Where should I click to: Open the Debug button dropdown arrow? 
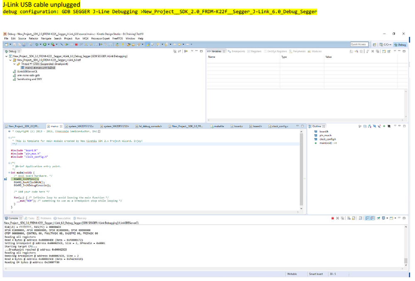pos(40,44)
